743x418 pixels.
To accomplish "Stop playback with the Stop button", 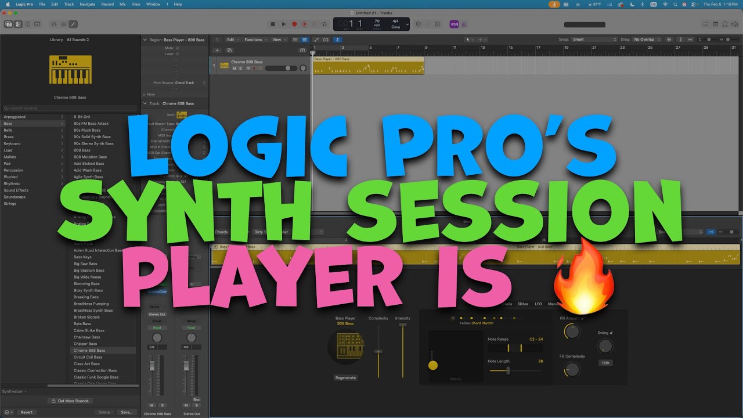I will coord(273,24).
